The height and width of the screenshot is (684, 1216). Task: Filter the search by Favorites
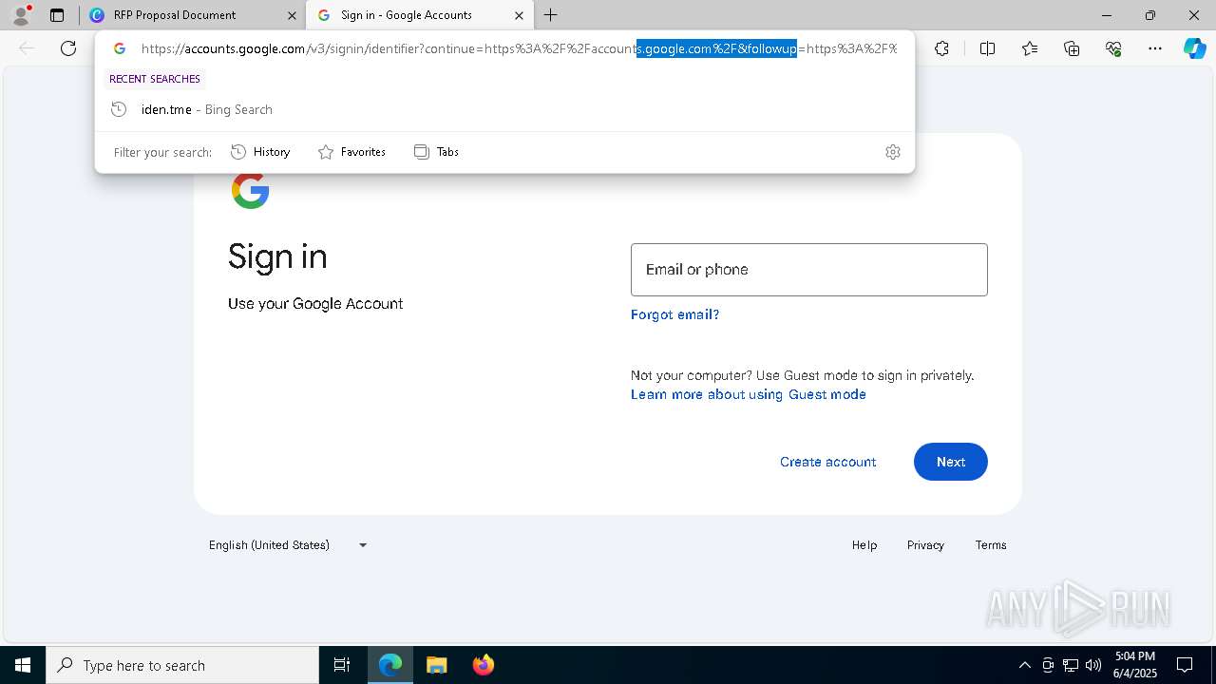(351, 152)
